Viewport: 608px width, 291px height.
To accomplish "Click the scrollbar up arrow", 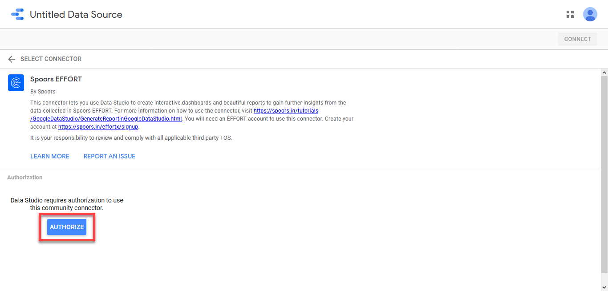I will tap(604, 72).
